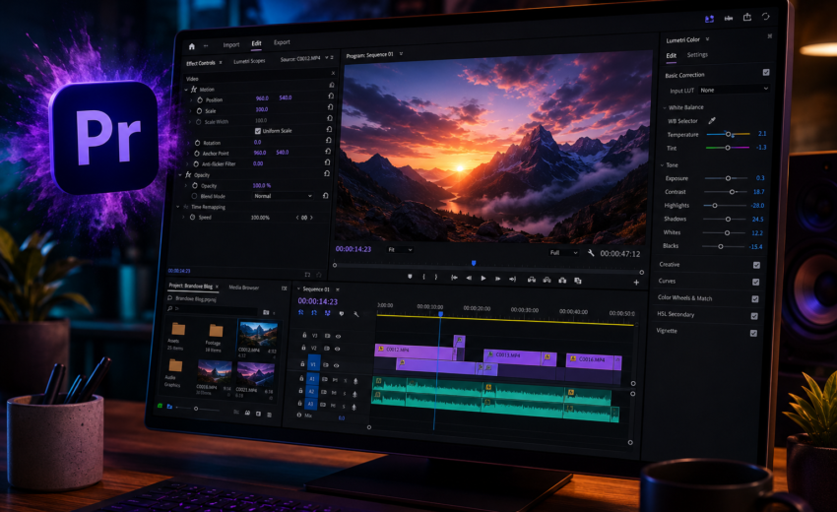The width and height of the screenshot is (837, 512).
Task: Open the Lumetri Scopes panel tab
Action: tap(249, 61)
